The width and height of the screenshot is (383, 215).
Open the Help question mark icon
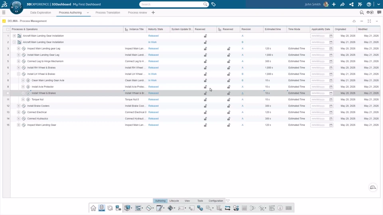369,4
